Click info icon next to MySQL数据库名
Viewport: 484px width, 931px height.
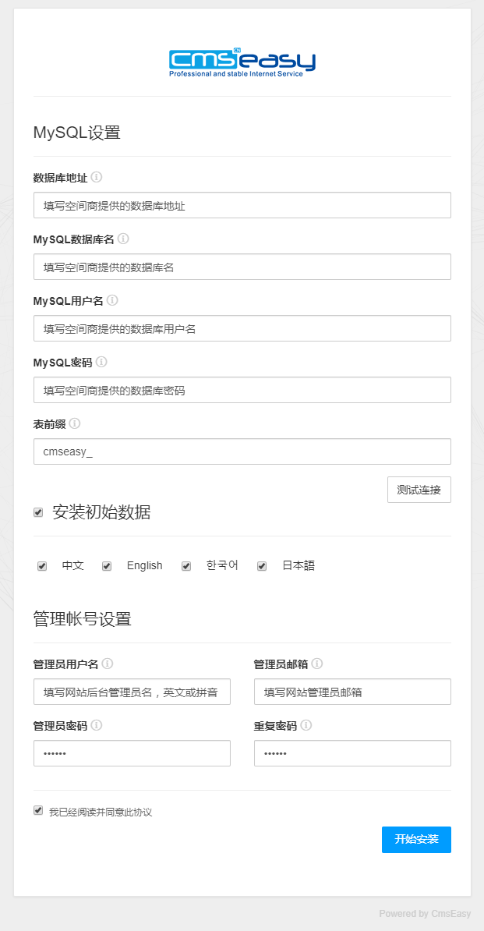(x=123, y=239)
